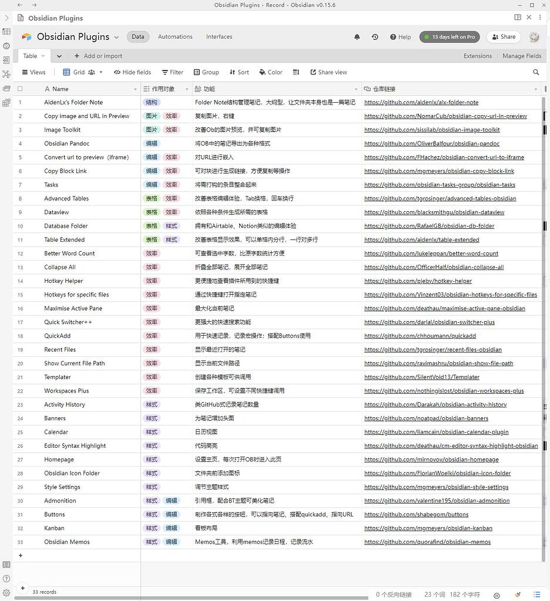Click Share view
Viewport: 550px width, 601px height.
[x=328, y=72]
